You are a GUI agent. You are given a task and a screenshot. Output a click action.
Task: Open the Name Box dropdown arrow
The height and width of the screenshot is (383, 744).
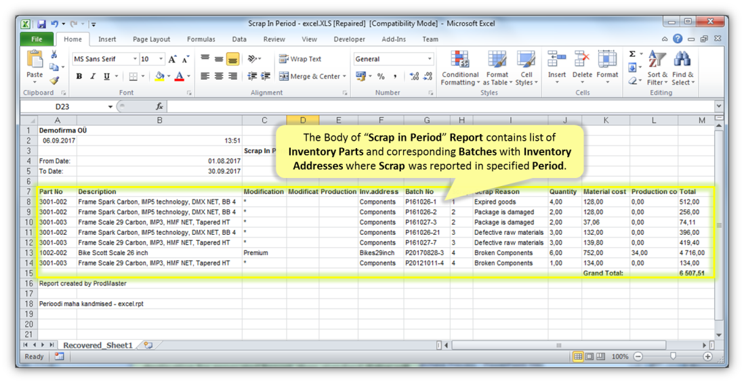110,107
